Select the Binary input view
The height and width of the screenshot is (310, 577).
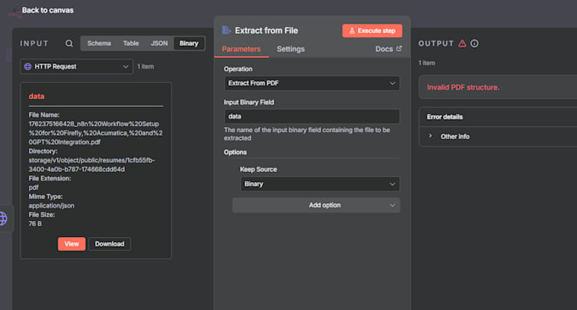(x=188, y=43)
